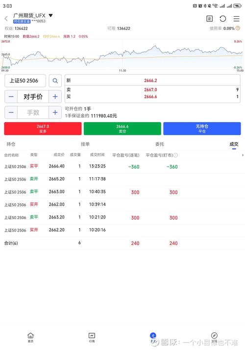
Task: Increase price with the 对手价 plus button
Action: (x=55, y=97)
